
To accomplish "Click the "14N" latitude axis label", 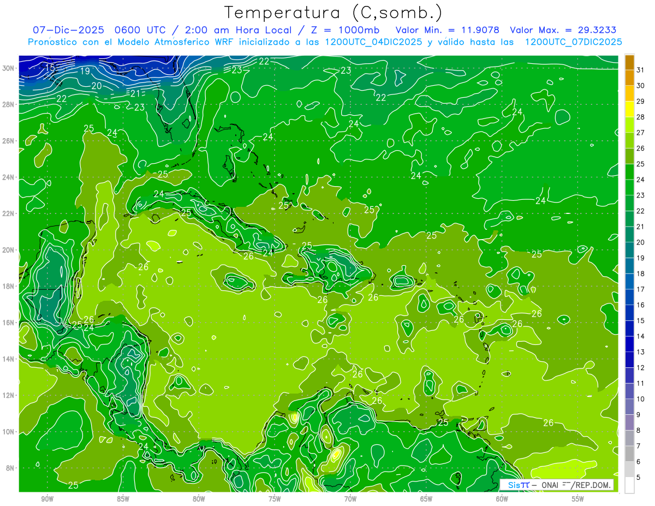I will click(x=9, y=359).
